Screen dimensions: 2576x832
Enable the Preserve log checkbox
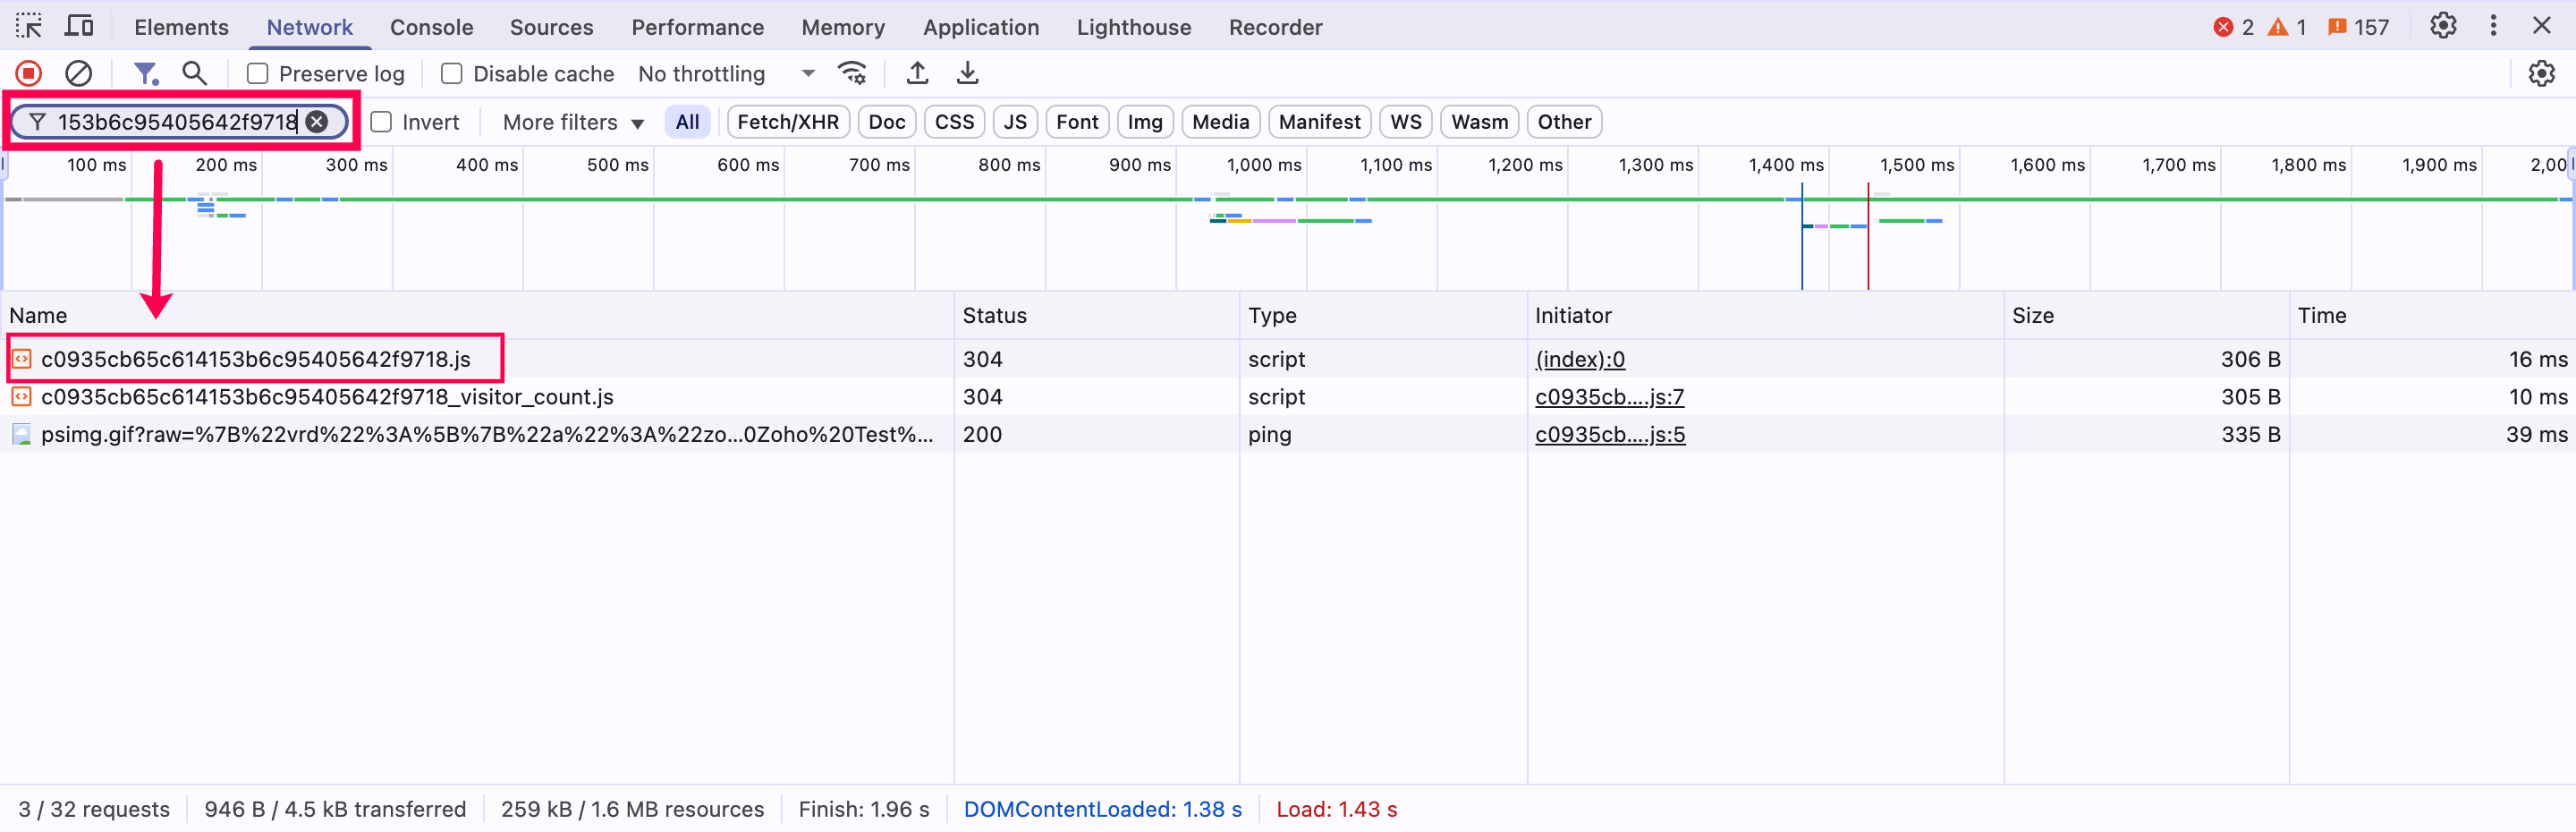pyautogui.click(x=258, y=74)
